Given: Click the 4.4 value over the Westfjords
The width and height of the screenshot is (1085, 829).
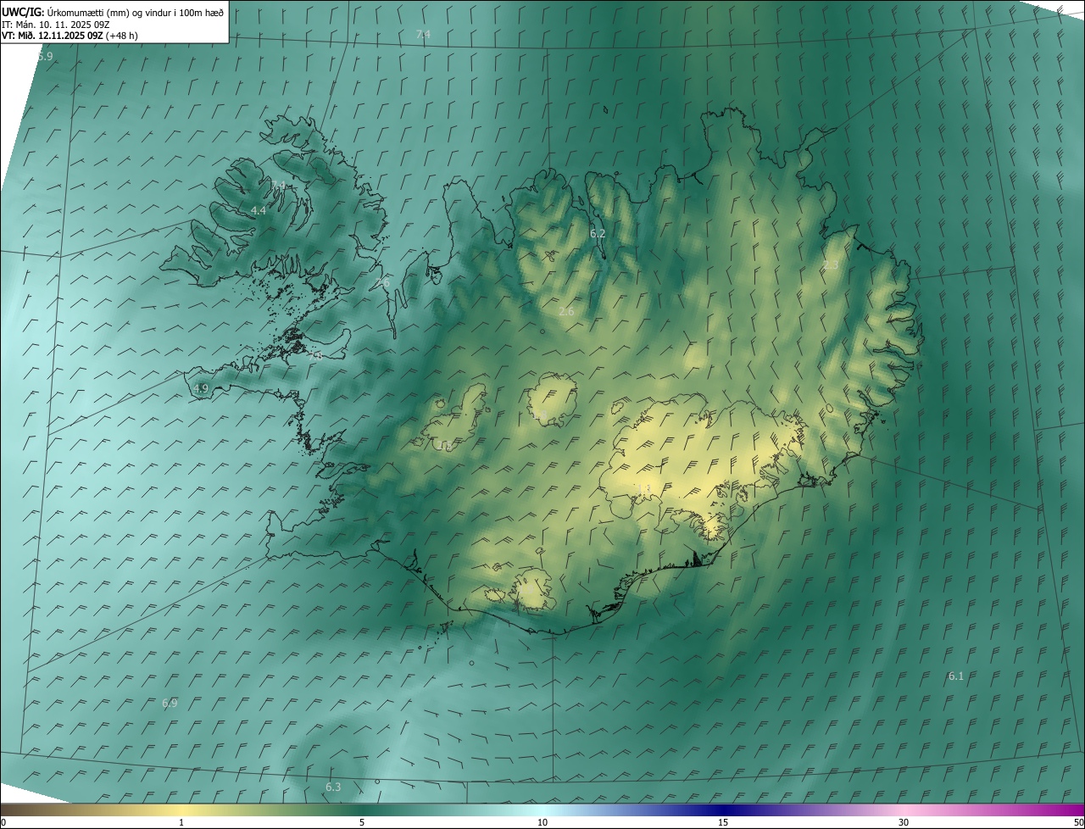Looking at the screenshot, I should pos(259,210).
